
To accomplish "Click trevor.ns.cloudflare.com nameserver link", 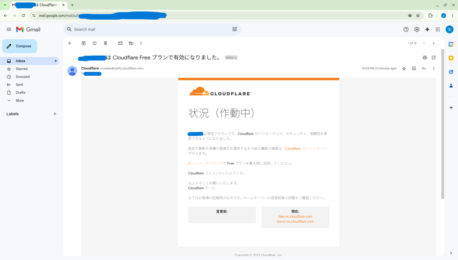I will [295, 221].
